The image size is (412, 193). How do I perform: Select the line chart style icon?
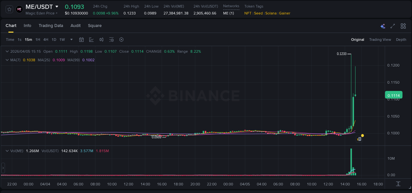91,40
